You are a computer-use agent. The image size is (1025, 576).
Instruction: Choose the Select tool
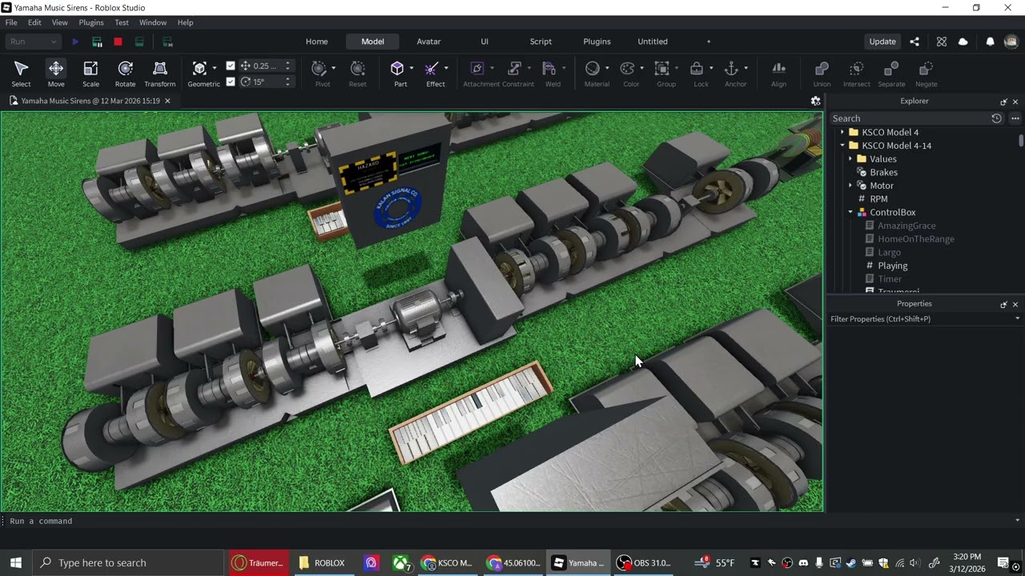[x=22, y=73]
